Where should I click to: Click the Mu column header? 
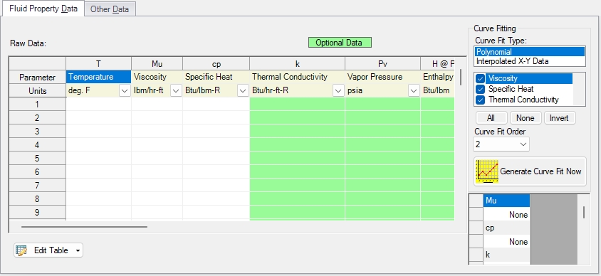tap(157, 64)
